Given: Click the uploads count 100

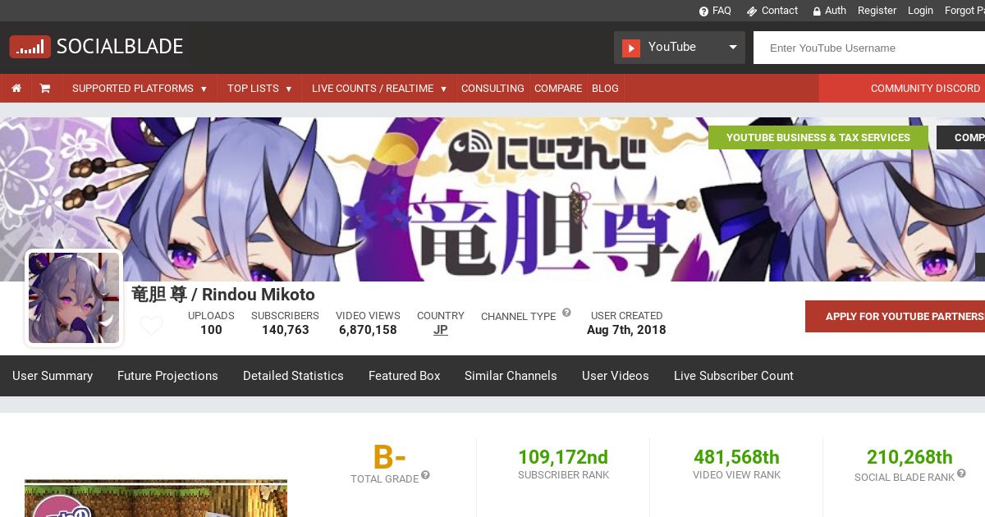Looking at the screenshot, I should coord(211,330).
